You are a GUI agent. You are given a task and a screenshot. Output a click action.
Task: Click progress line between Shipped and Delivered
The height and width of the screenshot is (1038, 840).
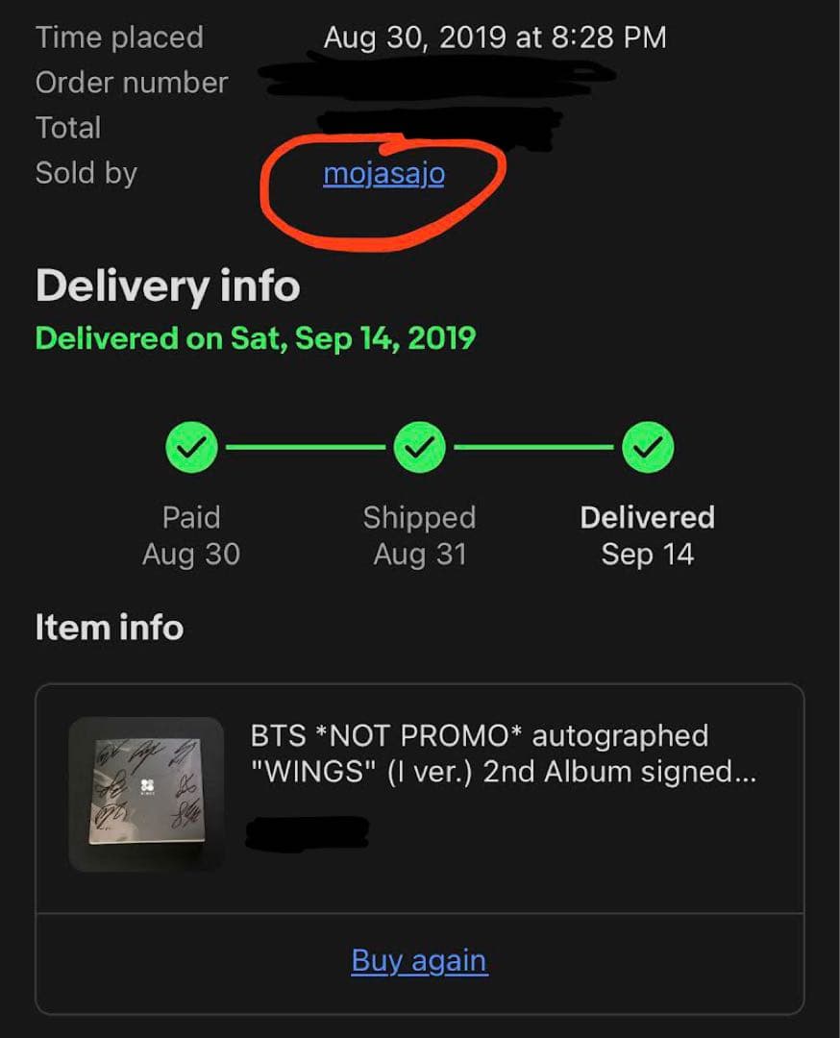coord(533,447)
